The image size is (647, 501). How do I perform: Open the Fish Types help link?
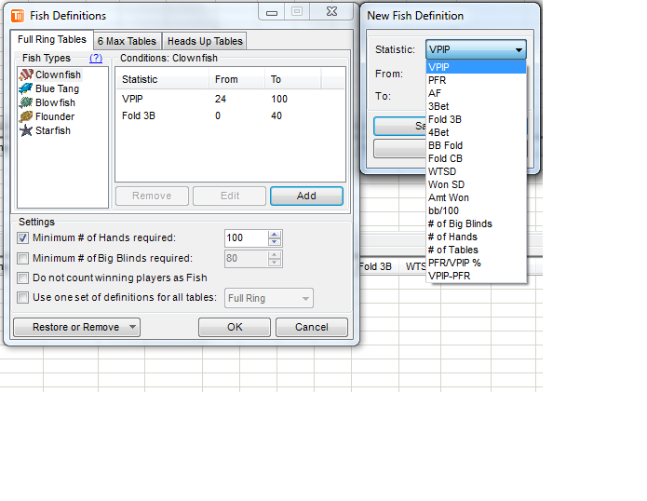tap(96, 58)
